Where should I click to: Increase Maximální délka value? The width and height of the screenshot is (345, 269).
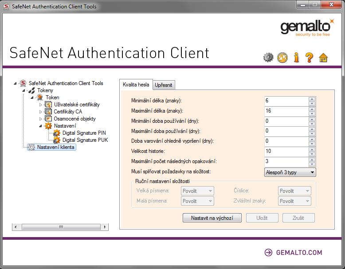(x=312, y=109)
